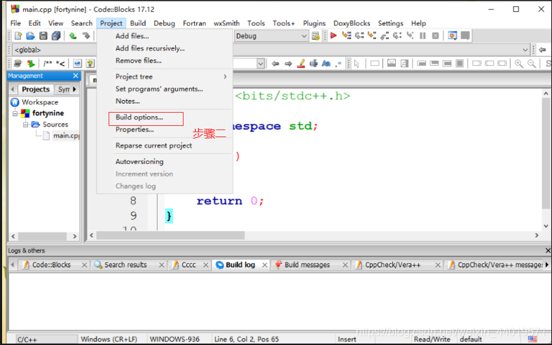
Task: Insert a block comment with /** icon
Action: tap(48, 64)
